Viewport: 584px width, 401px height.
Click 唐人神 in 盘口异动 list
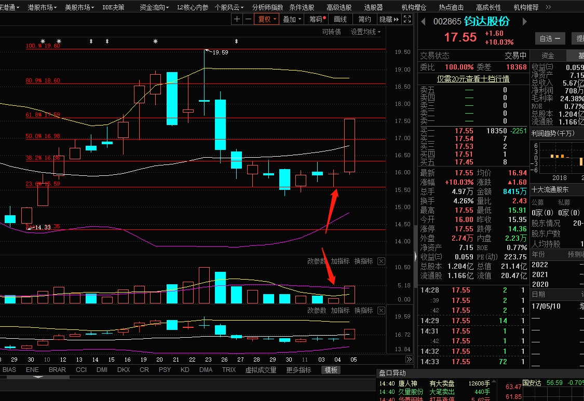[x=408, y=383]
